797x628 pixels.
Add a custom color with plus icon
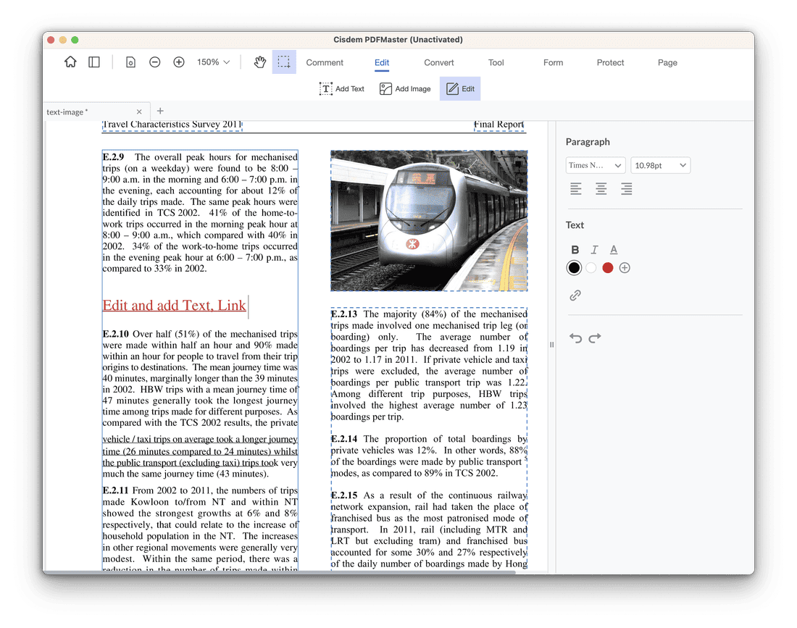pyautogui.click(x=625, y=268)
